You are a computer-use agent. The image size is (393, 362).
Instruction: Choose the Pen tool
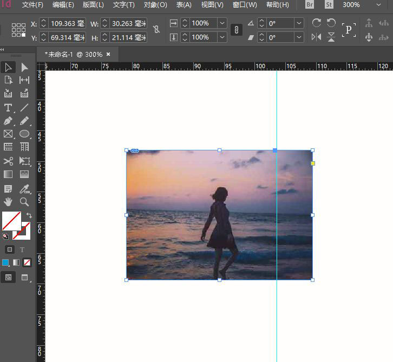(x=8, y=121)
